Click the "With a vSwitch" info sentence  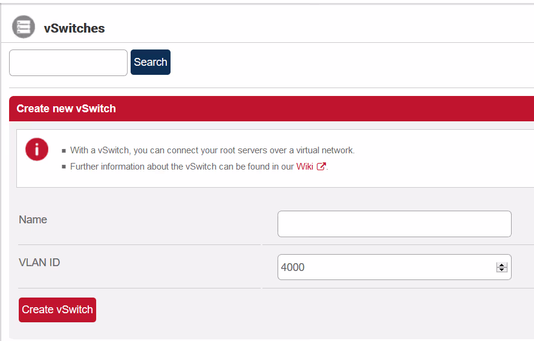coord(212,150)
